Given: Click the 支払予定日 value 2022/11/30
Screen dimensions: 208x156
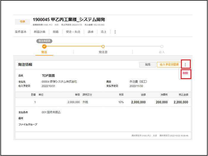Looking at the screenshot, I should click(x=136, y=86).
